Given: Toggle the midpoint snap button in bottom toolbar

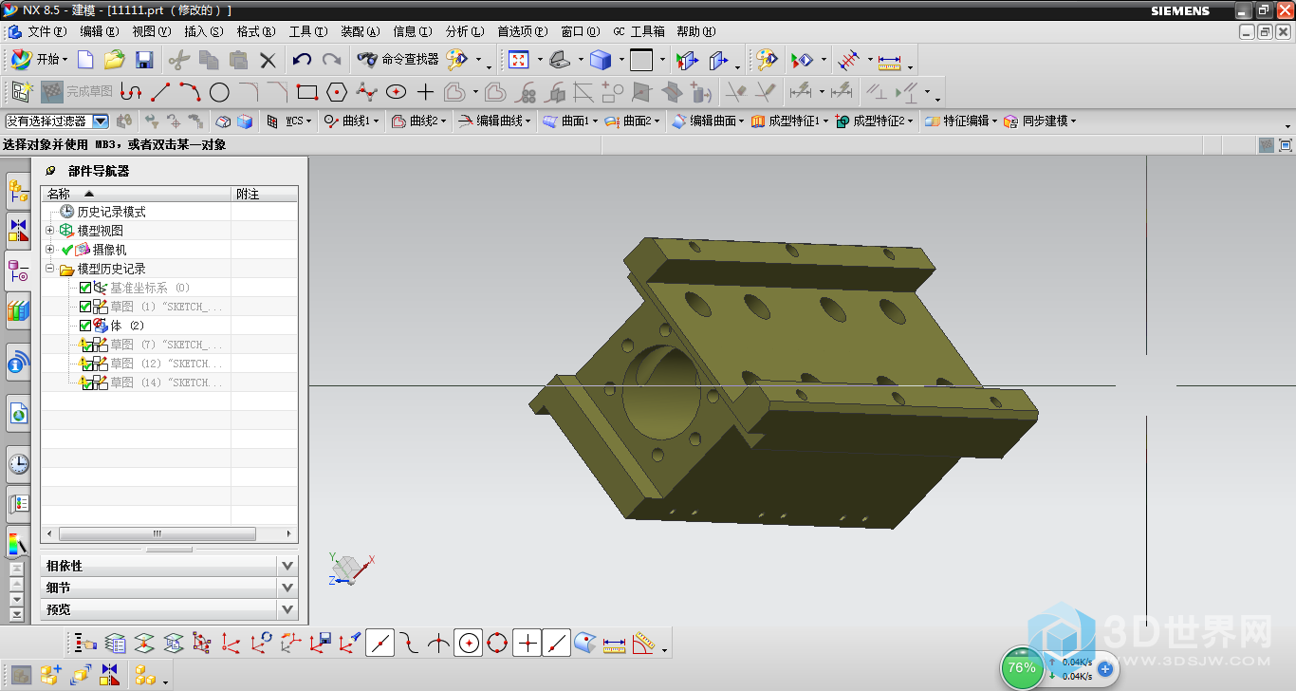Looking at the screenshot, I should click(x=380, y=643).
